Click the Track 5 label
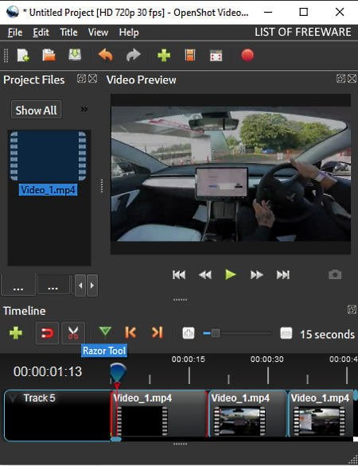 (39, 398)
